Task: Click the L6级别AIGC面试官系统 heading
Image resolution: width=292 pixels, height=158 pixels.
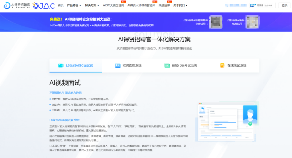Action: pos(65,120)
